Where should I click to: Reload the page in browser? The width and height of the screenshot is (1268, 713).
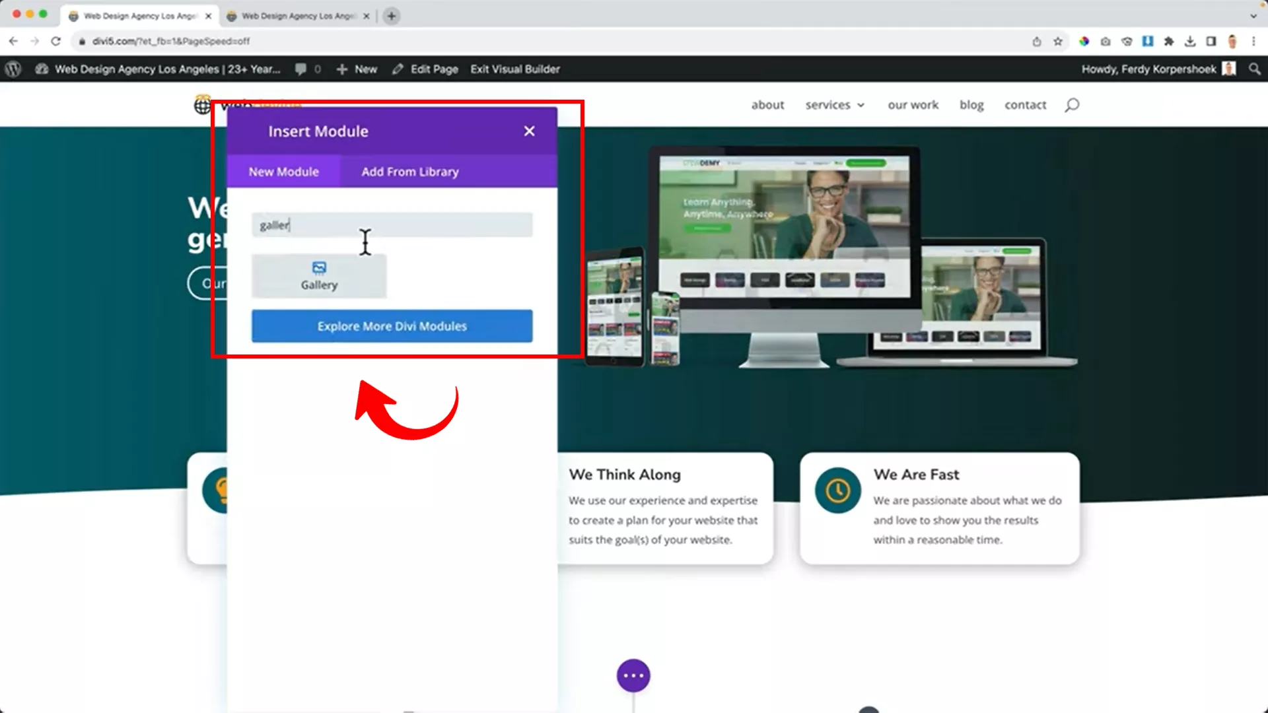[56, 41]
